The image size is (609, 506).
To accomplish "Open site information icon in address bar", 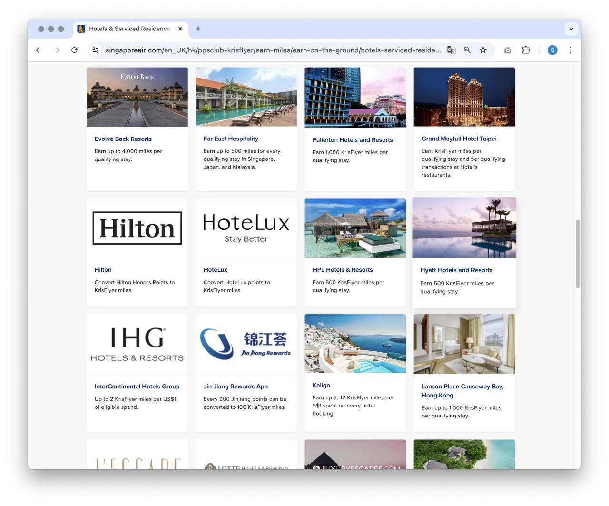I will click(96, 50).
